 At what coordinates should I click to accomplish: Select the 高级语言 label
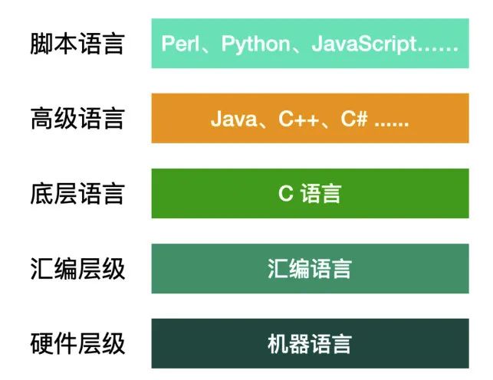(77, 119)
